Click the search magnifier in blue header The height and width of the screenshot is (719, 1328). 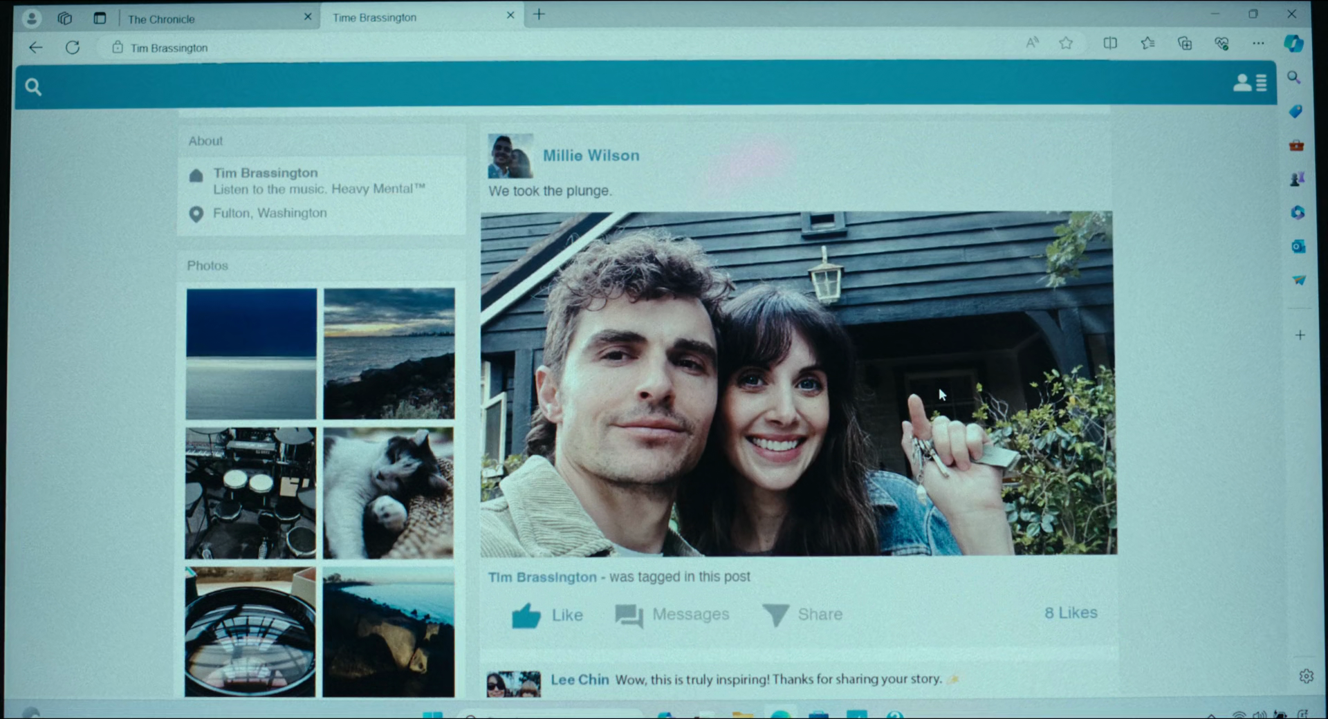tap(33, 87)
